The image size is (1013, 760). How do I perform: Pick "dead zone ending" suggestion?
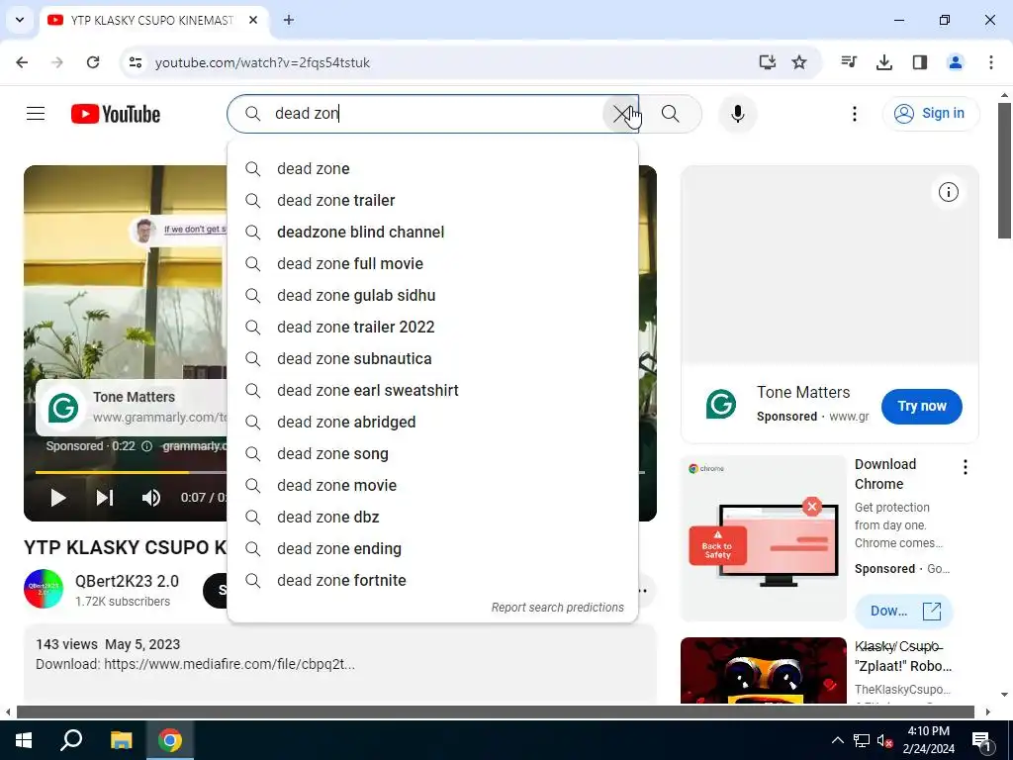pyautogui.click(x=433, y=548)
